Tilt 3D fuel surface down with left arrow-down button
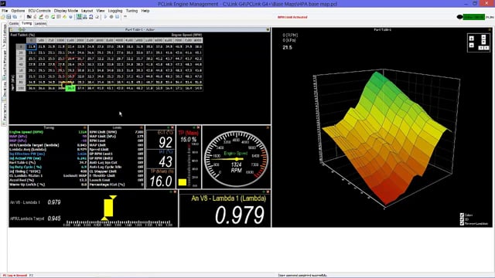The image size is (495, 278). (472, 46)
